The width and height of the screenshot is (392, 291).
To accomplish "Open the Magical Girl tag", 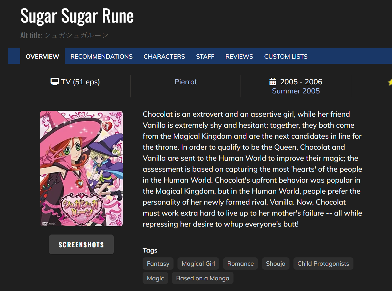I will pos(198,264).
